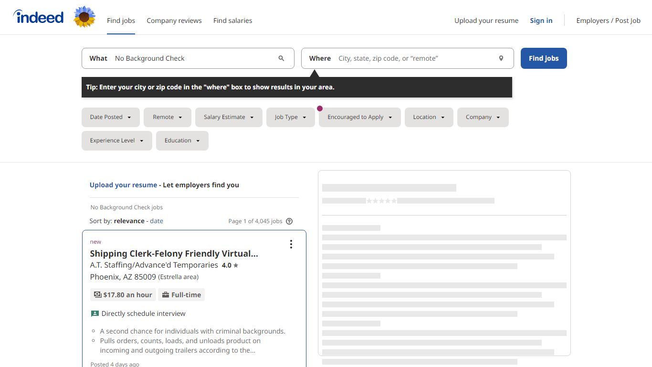This screenshot has width=652, height=367.
Task: Open Experience Level dropdown
Action: [x=117, y=140]
